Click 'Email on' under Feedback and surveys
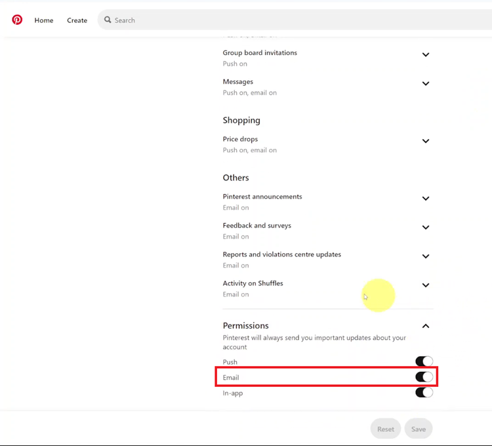The image size is (492, 446). [236, 237]
